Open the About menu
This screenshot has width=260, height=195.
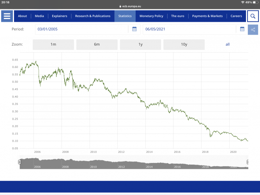tap(23, 16)
